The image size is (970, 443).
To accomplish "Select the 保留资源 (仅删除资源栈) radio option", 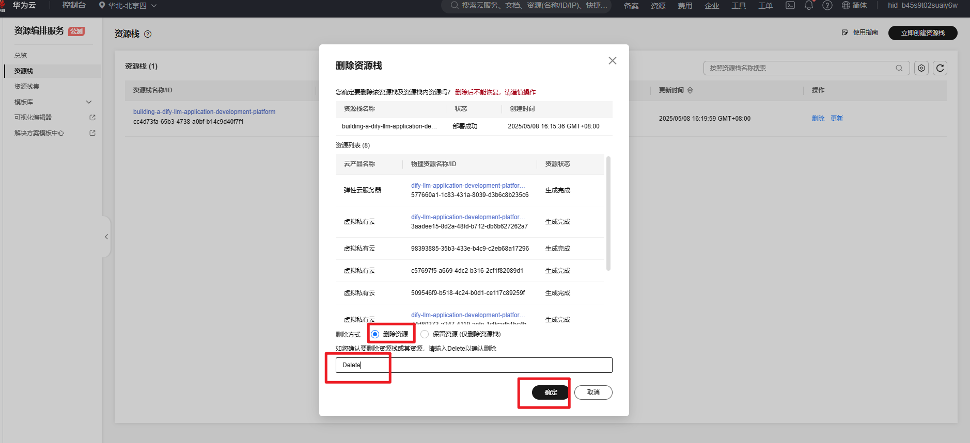I will [425, 334].
